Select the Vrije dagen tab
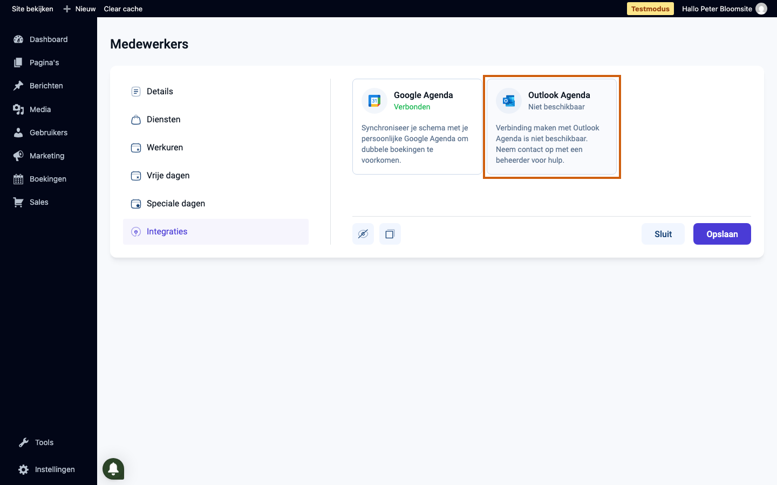The height and width of the screenshot is (485, 777). pos(216,176)
